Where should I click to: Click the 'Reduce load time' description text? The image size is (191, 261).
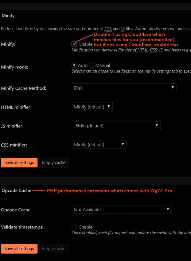pyautogui.click(x=96, y=29)
